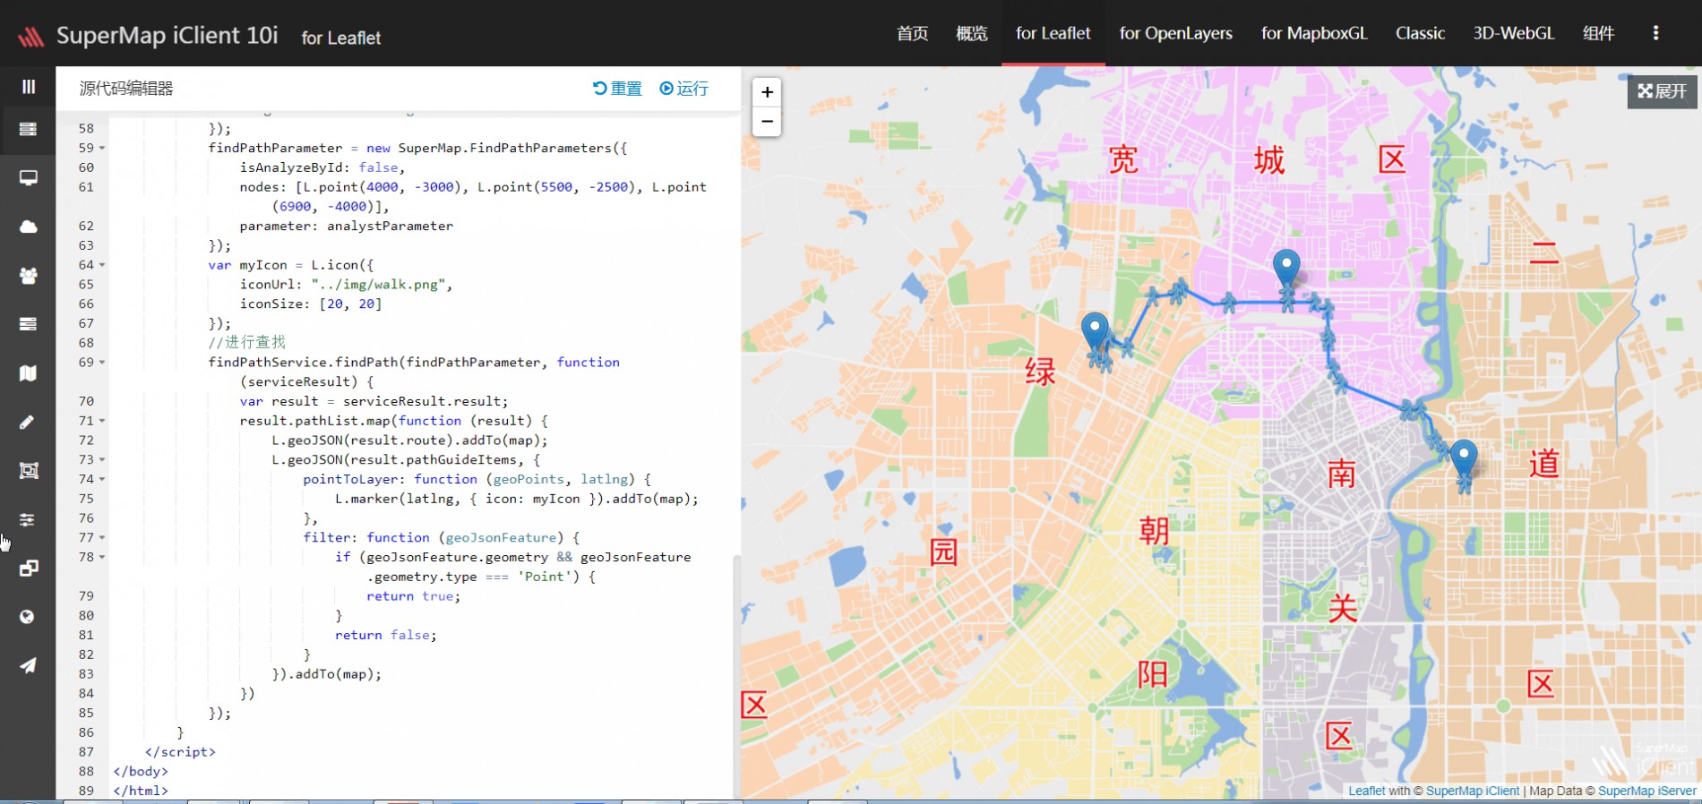This screenshot has height=804, width=1702.
Task: Click the '</body>' closing tag line
Action: tap(141, 772)
